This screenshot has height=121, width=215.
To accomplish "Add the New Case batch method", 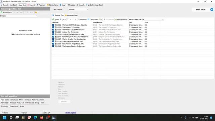I will point(14,100).
